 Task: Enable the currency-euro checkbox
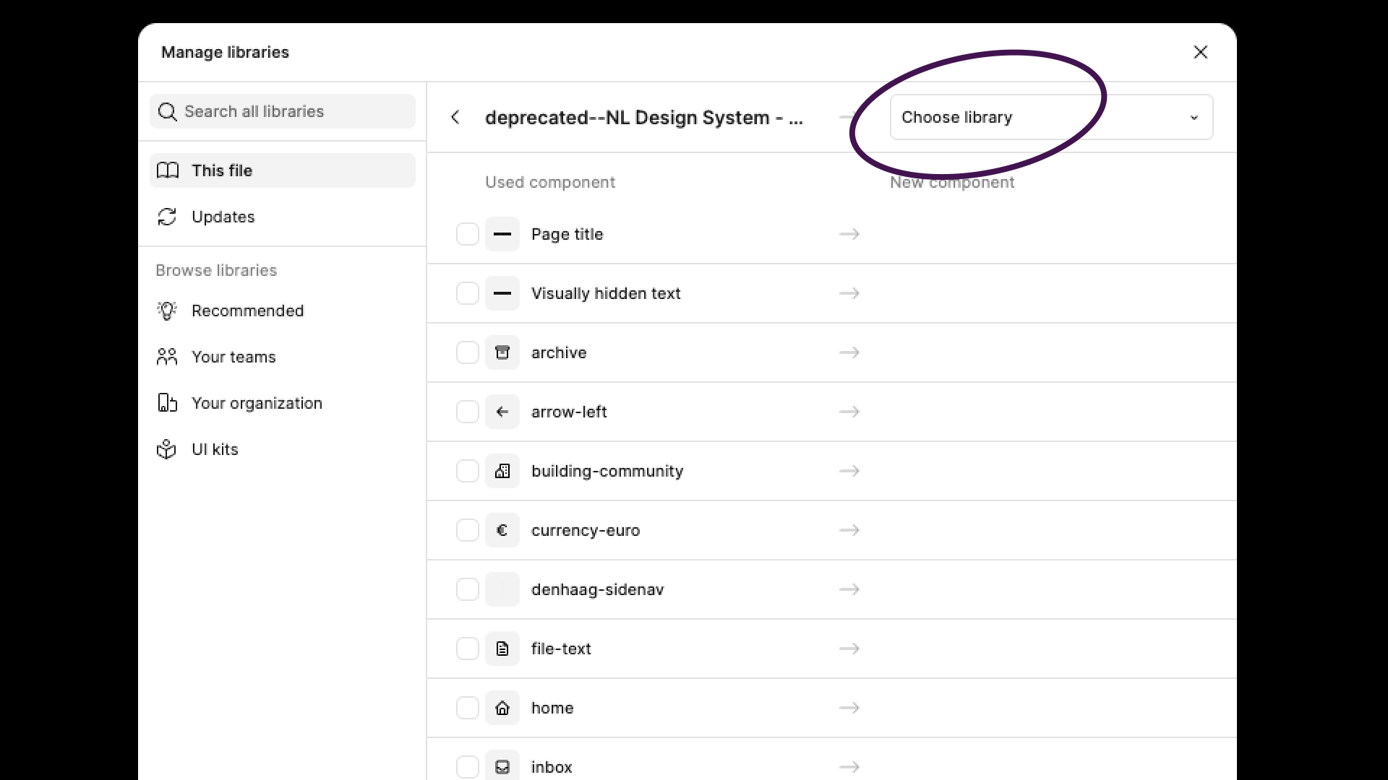click(x=467, y=530)
